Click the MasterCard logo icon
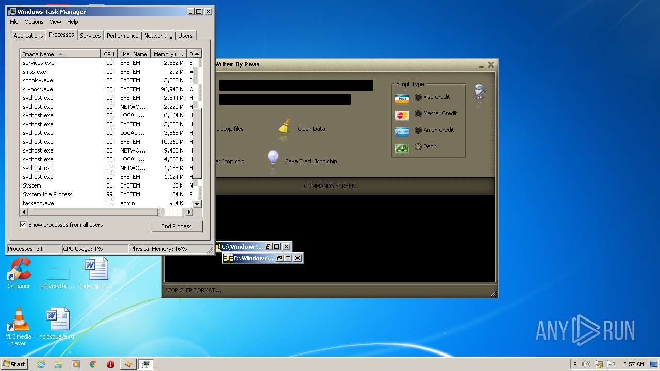 pyautogui.click(x=402, y=115)
